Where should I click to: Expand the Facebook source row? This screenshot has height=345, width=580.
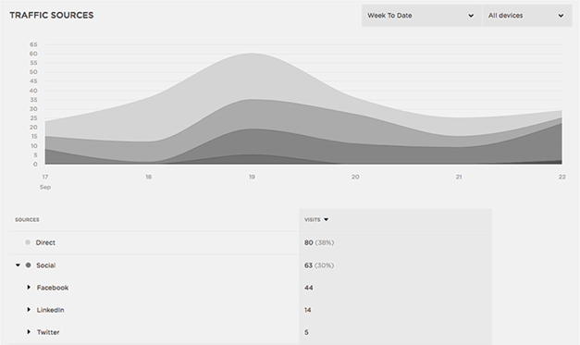pos(29,288)
